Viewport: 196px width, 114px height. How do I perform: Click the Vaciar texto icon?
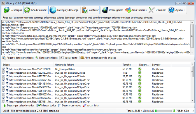click(x=62, y=58)
